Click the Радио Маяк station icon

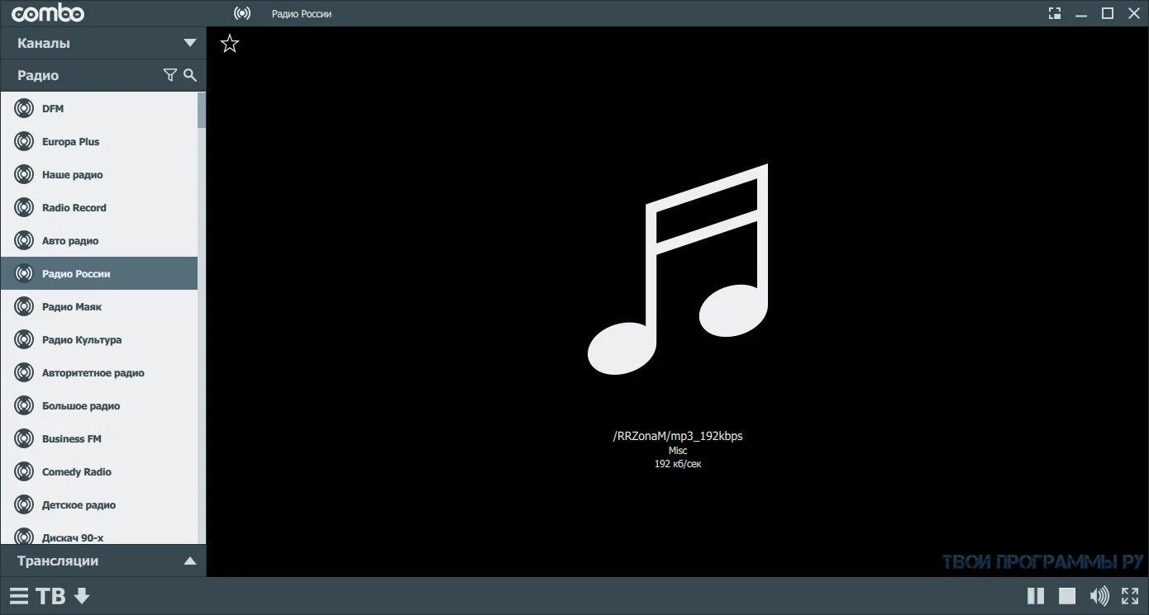tap(24, 306)
